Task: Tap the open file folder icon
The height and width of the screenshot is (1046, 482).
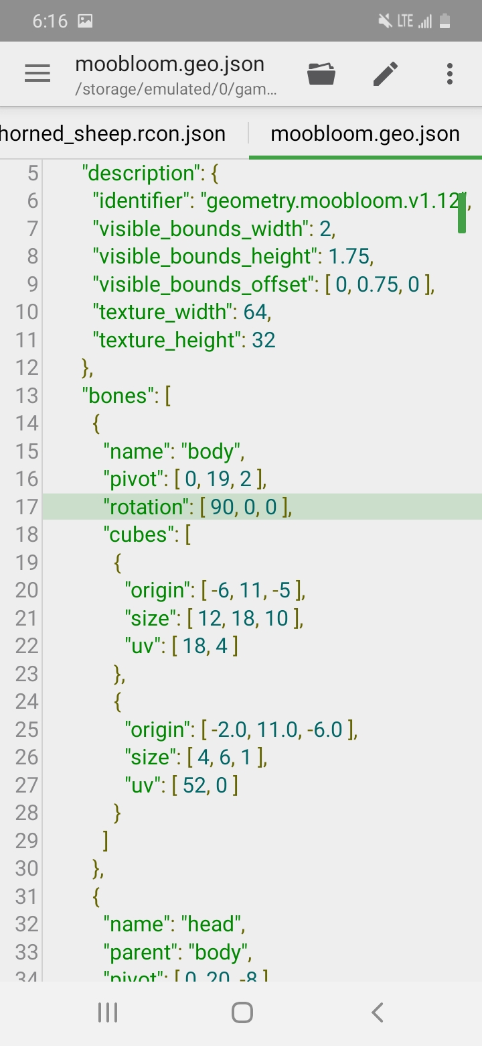Action: 321,74
